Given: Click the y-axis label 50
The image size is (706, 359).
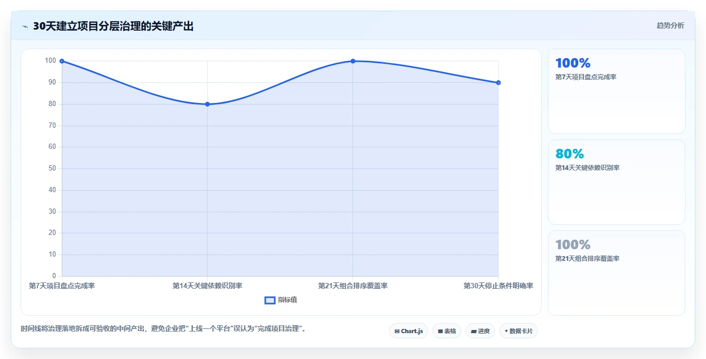Looking at the screenshot, I should tap(52, 168).
